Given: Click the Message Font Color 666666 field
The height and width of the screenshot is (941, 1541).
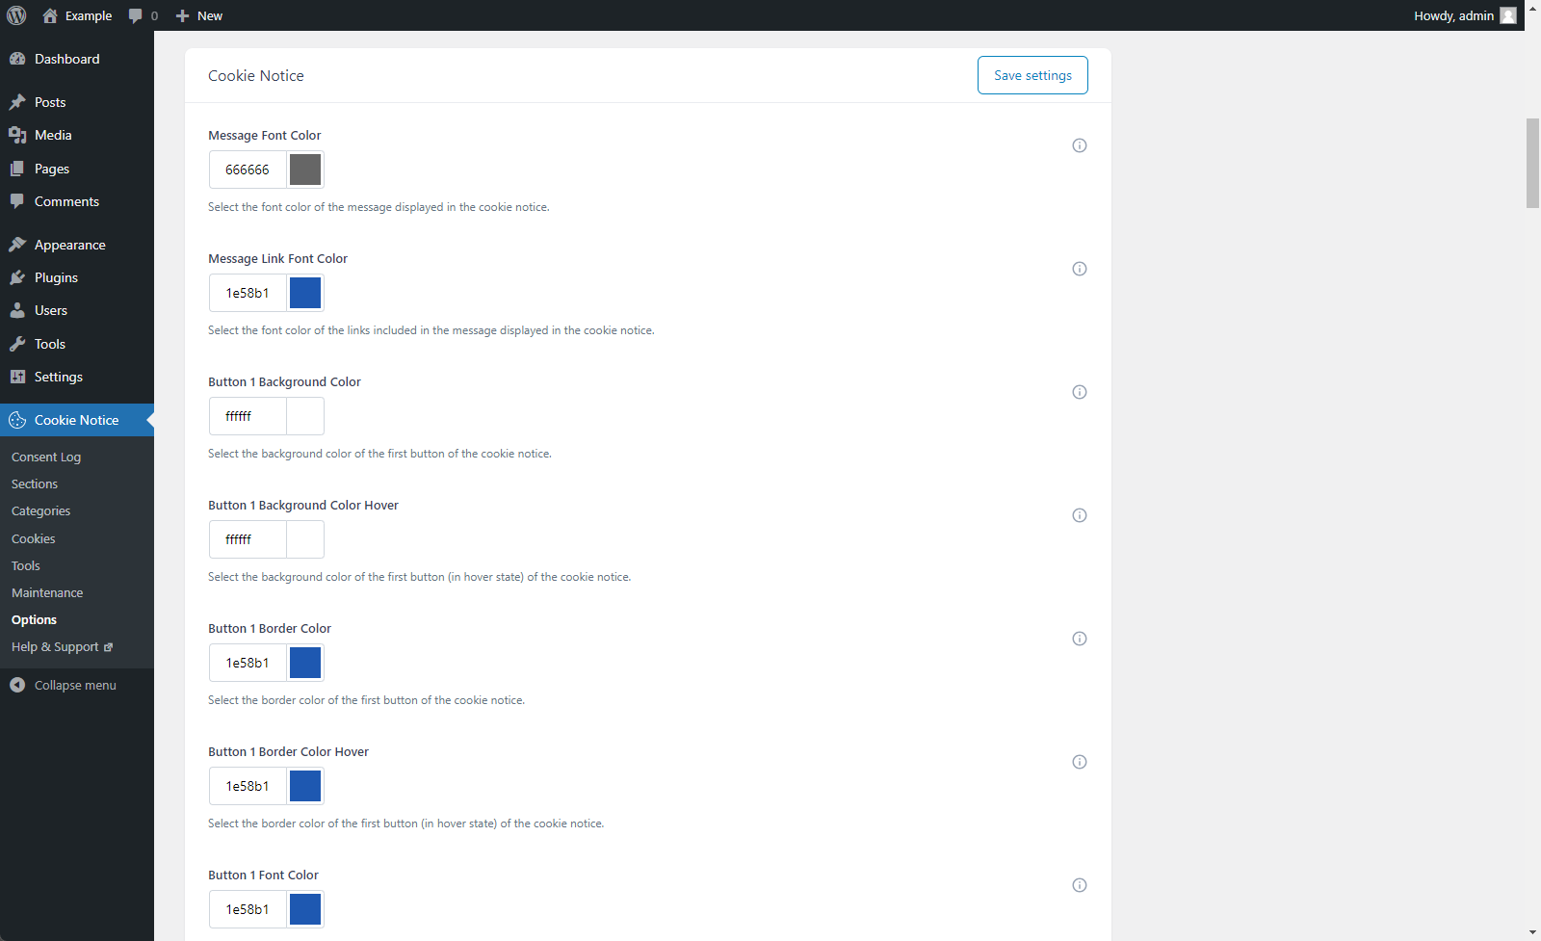Looking at the screenshot, I should [x=248, y=170].
